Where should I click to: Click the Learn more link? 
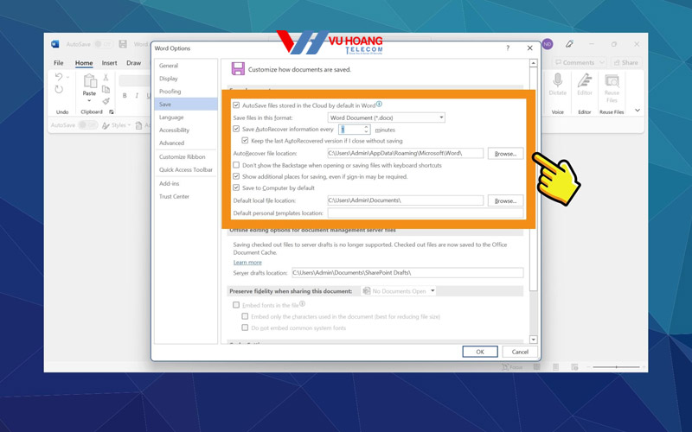click(x=247, y=262)
